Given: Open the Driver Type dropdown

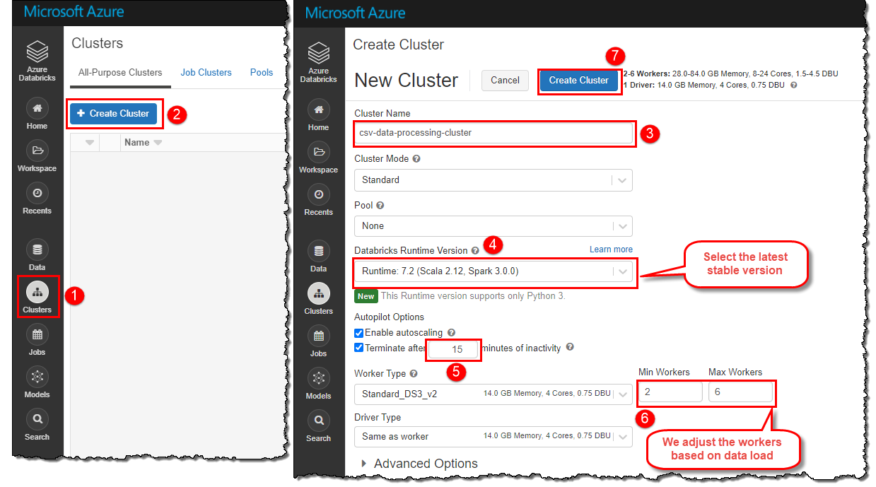Looking at the screenshot, I should pyautogui.click(x=494, y=437).
